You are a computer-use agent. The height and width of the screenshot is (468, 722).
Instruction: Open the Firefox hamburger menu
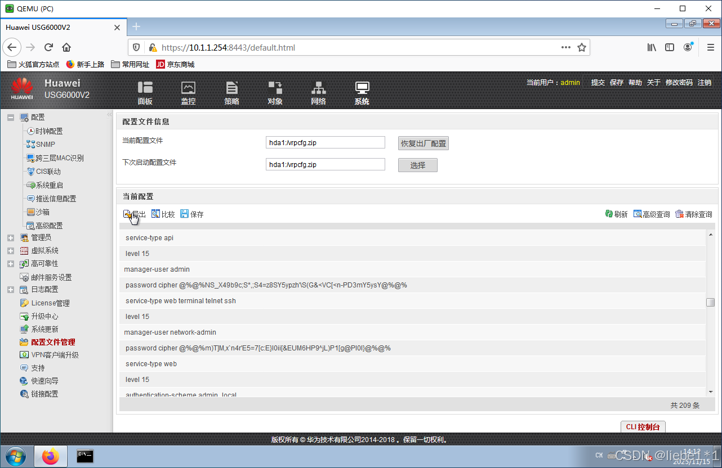711,47
